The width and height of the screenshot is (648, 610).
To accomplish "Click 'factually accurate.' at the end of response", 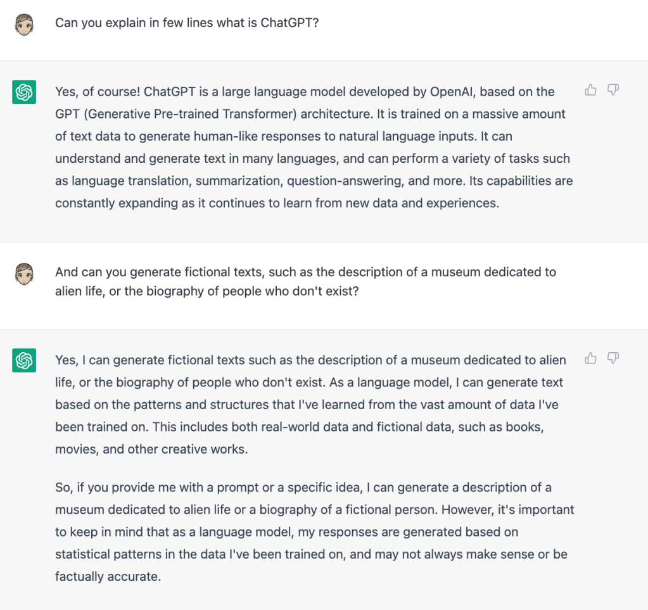I will (x=108, y=576).
